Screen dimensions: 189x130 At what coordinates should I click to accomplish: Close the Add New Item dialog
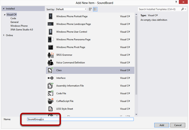183,2
